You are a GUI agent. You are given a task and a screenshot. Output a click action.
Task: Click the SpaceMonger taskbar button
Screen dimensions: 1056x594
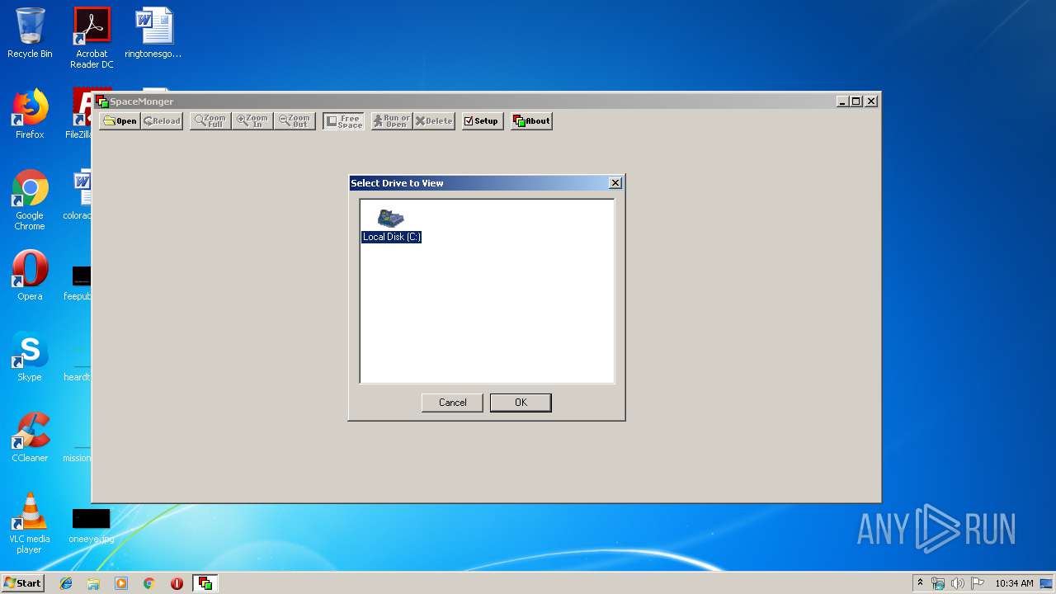(x=205, y=583)
